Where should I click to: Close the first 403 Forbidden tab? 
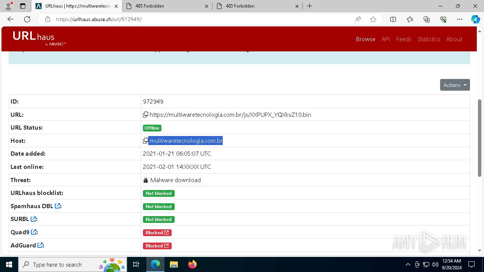click(206, 6)
